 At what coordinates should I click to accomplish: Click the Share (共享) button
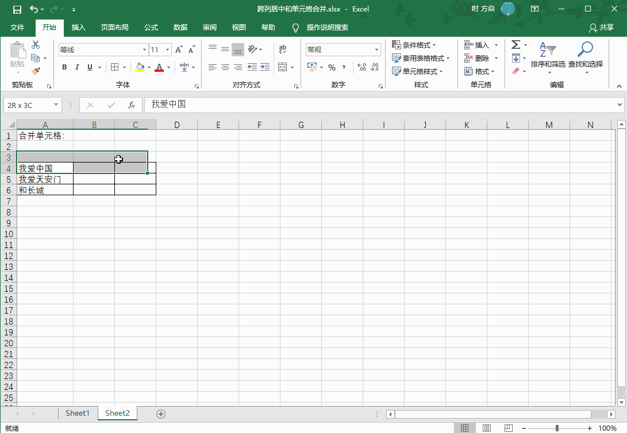coord(601,27)
